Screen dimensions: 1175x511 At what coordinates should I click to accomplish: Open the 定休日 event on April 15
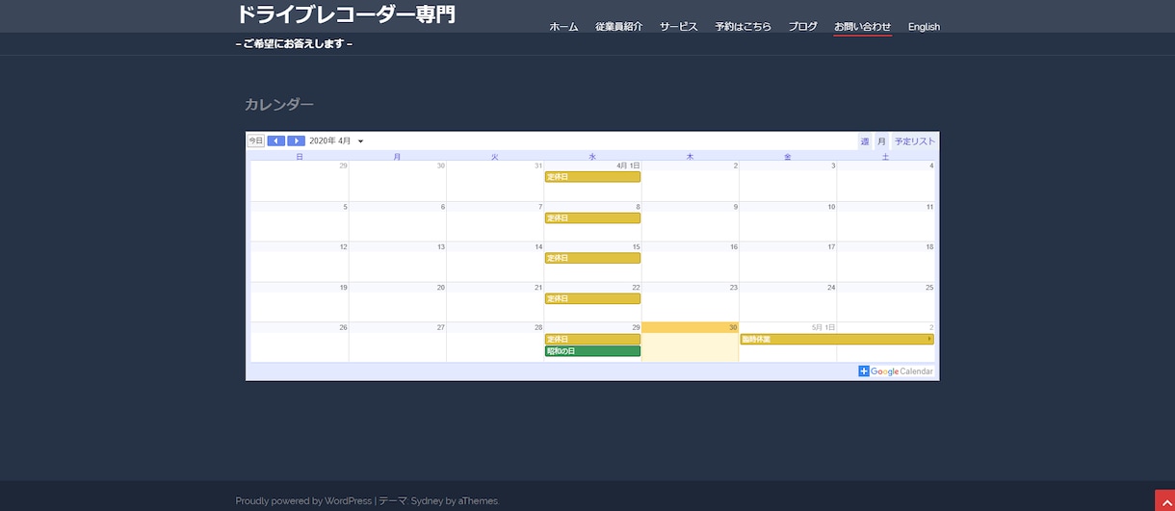[x=592, y=258]
